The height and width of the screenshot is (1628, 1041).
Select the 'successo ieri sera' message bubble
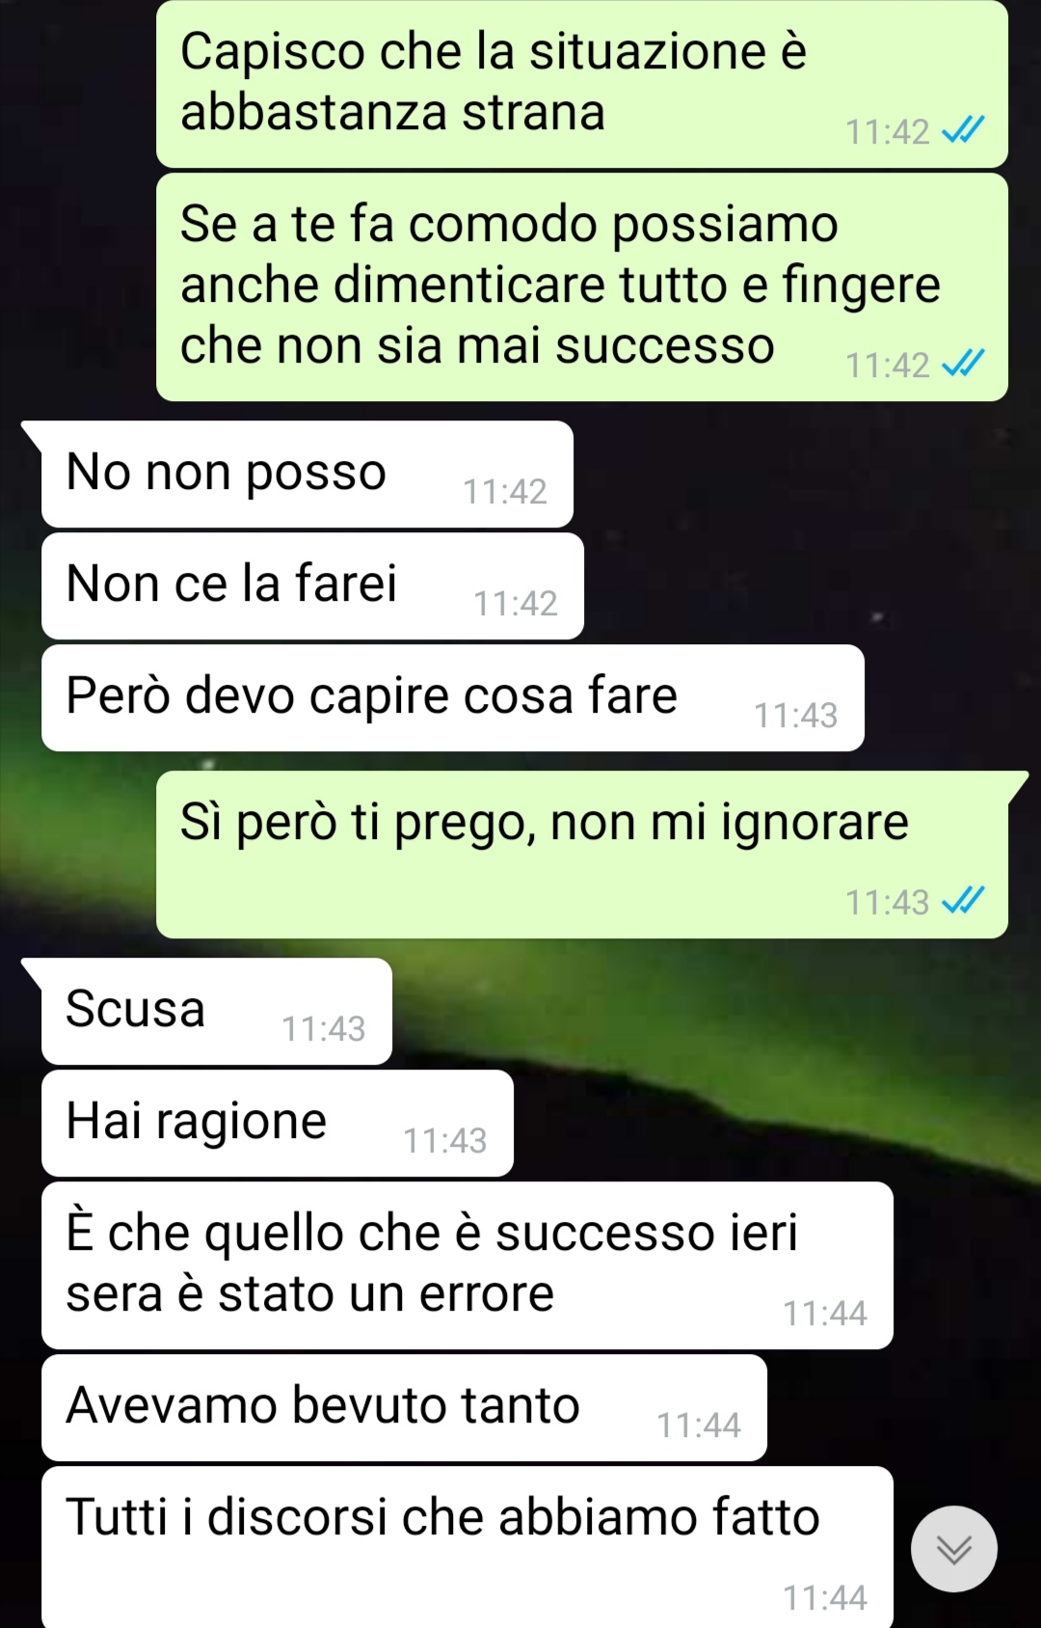pos(467,1265)
